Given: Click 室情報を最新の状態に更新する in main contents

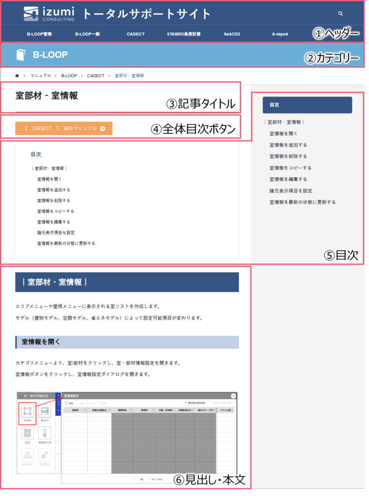Looking at the screenshot, I should coord(66,243).
